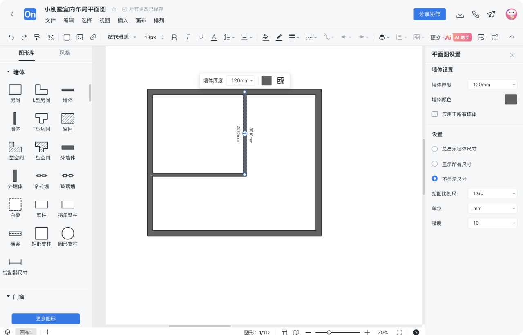Click the 分享协作 button
Viewport: 523px width, 335px height.
coord(429,14)
